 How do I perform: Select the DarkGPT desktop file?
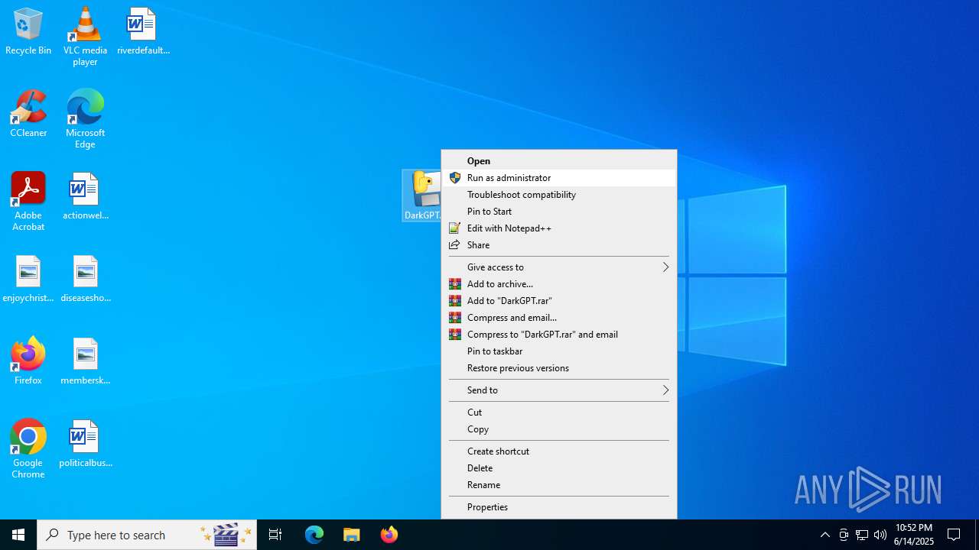click(x=422, y=196)
